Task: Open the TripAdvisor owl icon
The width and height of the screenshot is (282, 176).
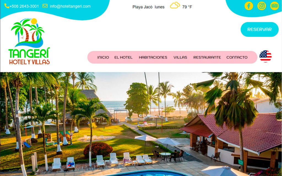Action: tap(275, 6)
